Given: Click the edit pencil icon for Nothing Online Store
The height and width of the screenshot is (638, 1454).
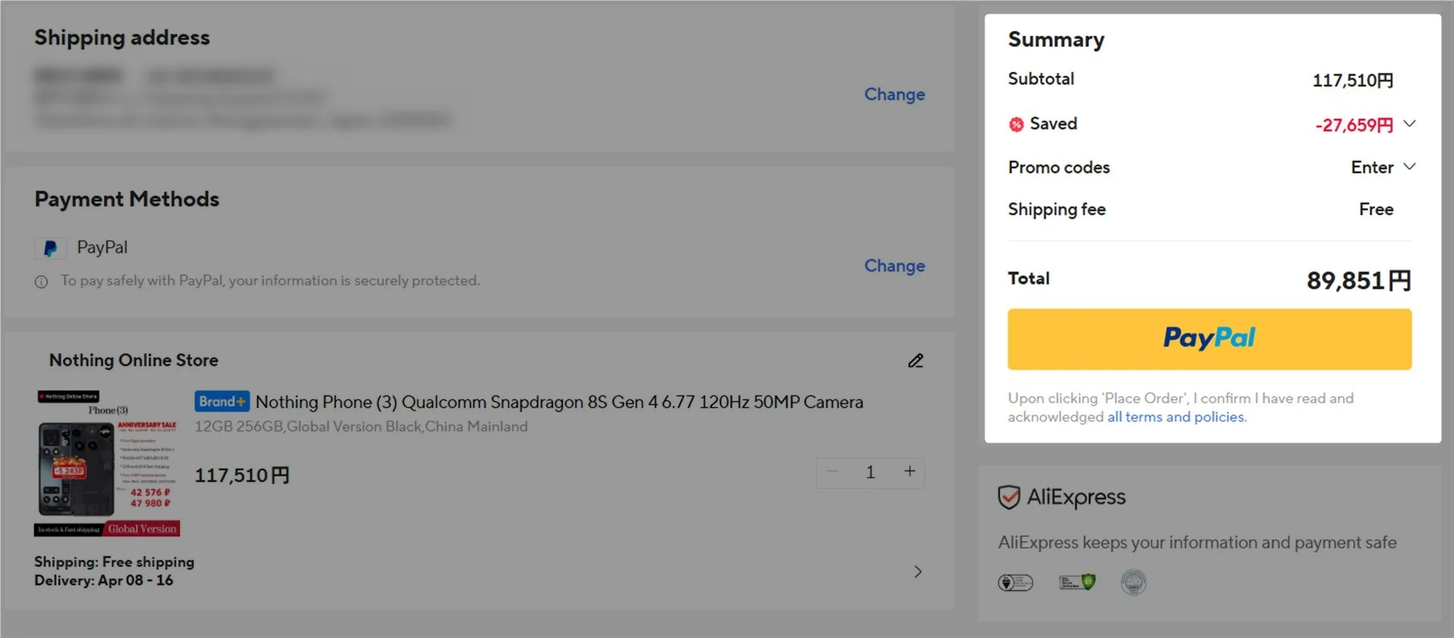Looking at the screenshot, I should pos(916,361).
